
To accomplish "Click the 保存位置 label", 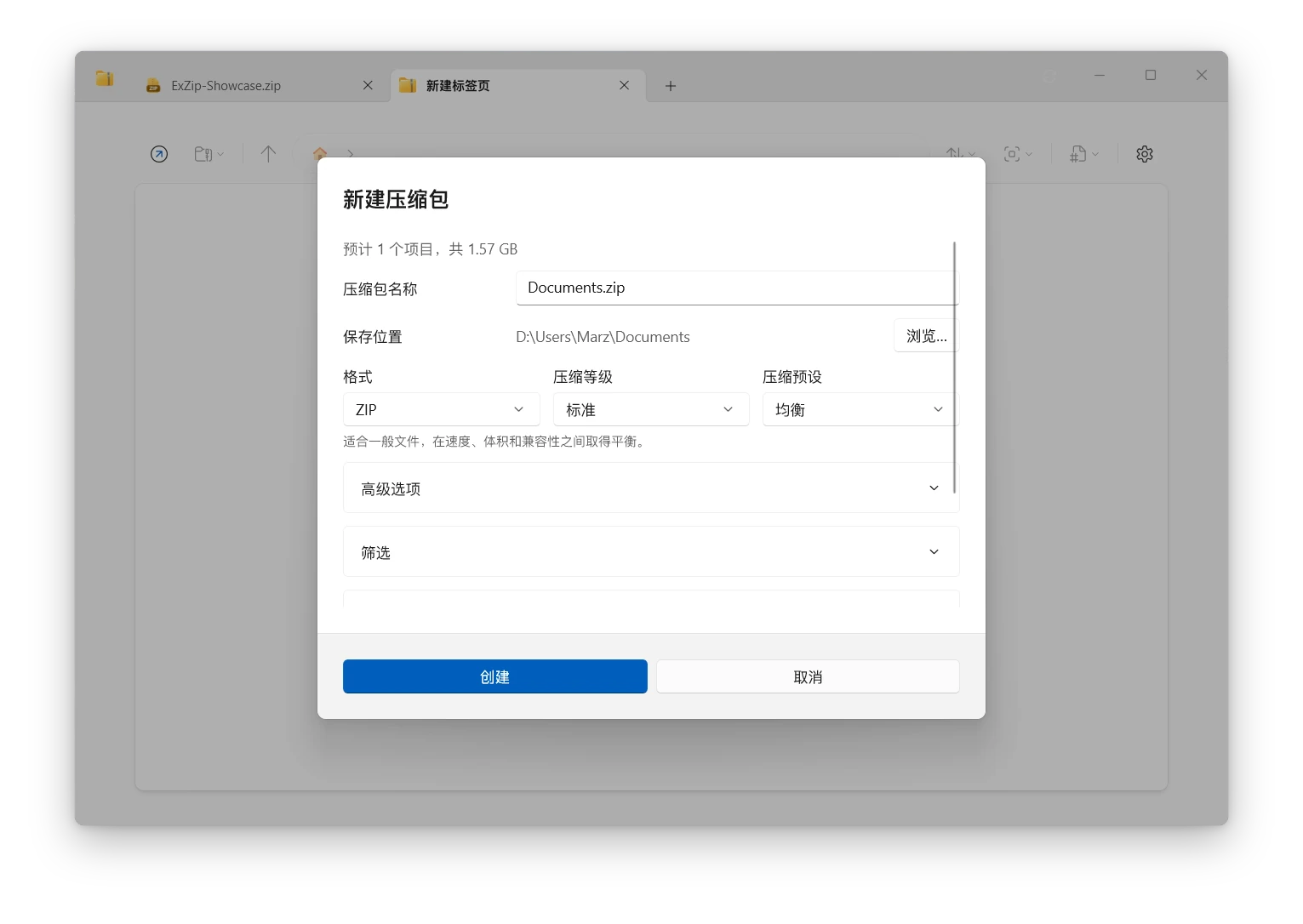I will (373, 337).
